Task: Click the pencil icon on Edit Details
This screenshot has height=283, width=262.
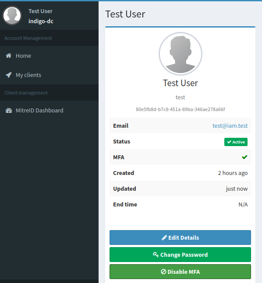Action: [x=164, y=238]
